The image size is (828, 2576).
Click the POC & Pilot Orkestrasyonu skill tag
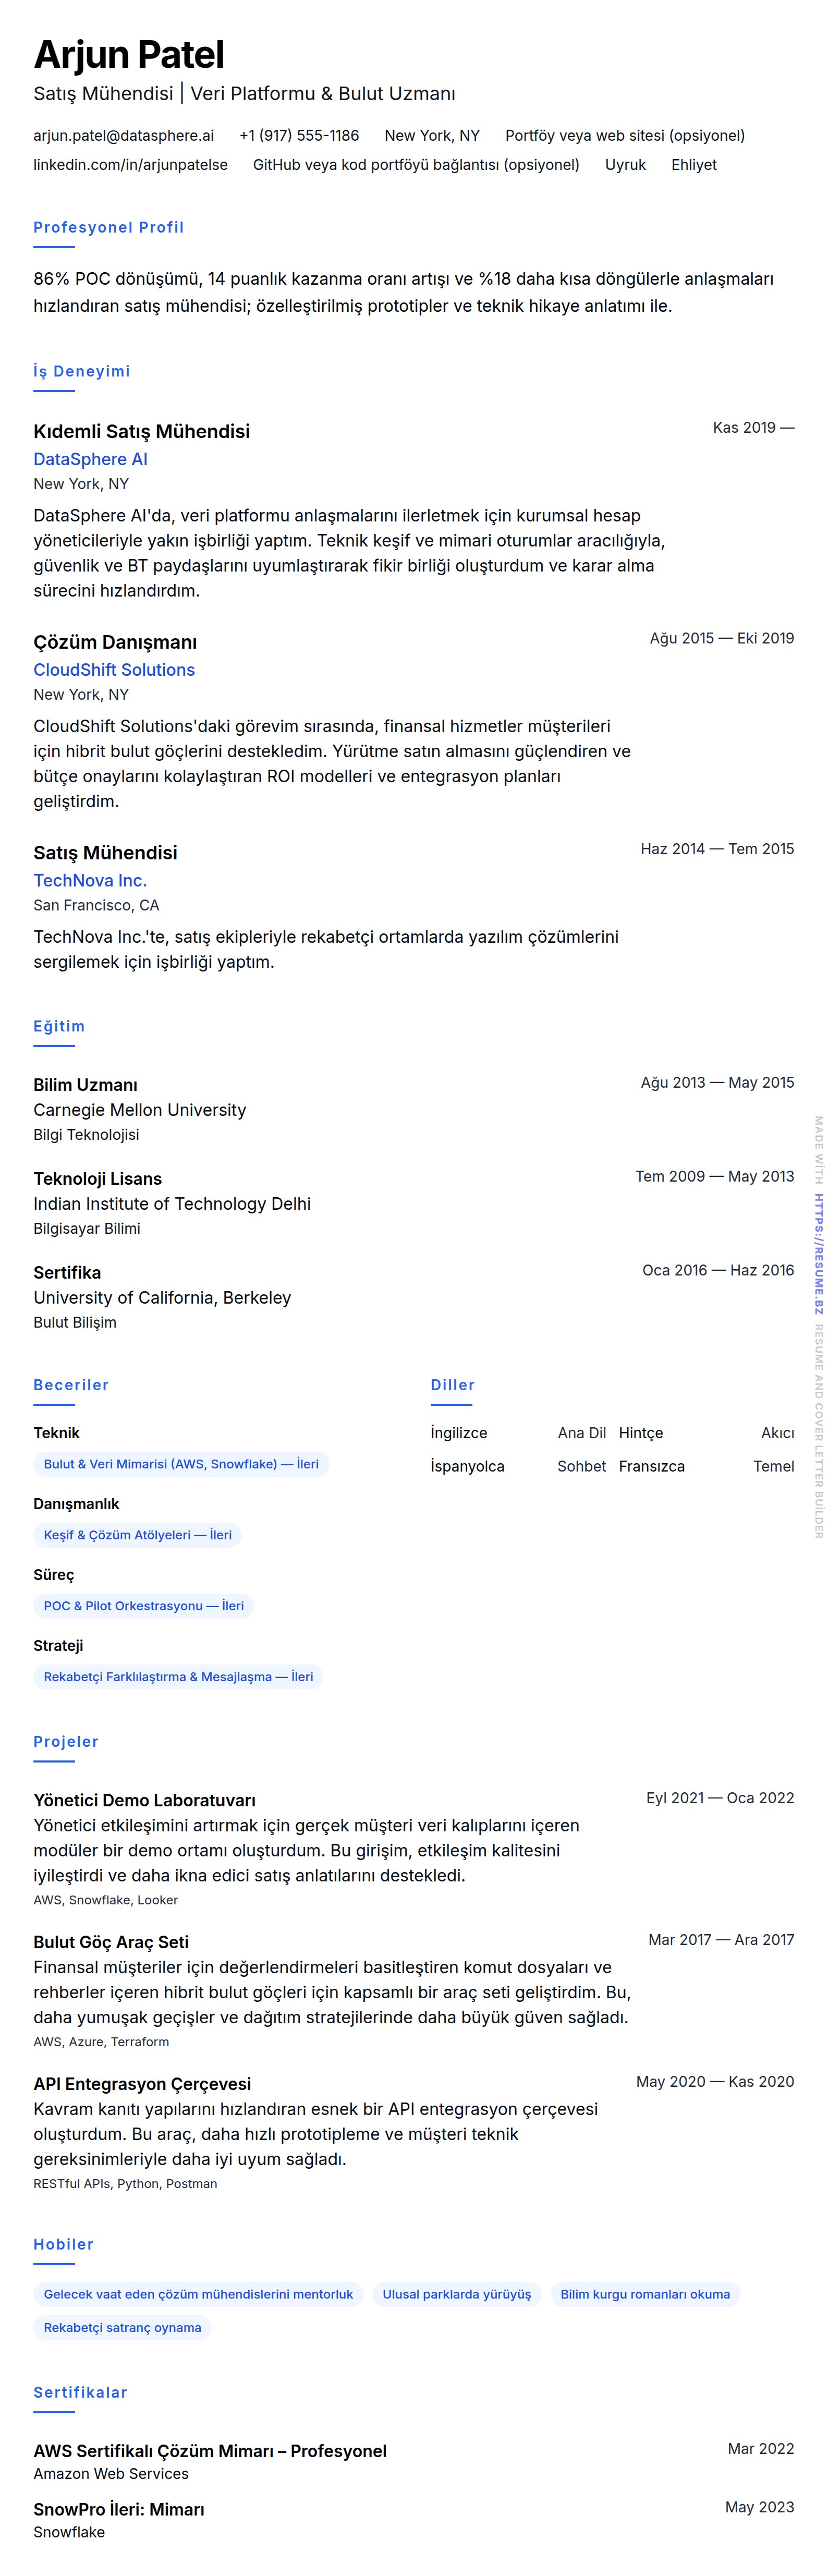click(143, 1606)
